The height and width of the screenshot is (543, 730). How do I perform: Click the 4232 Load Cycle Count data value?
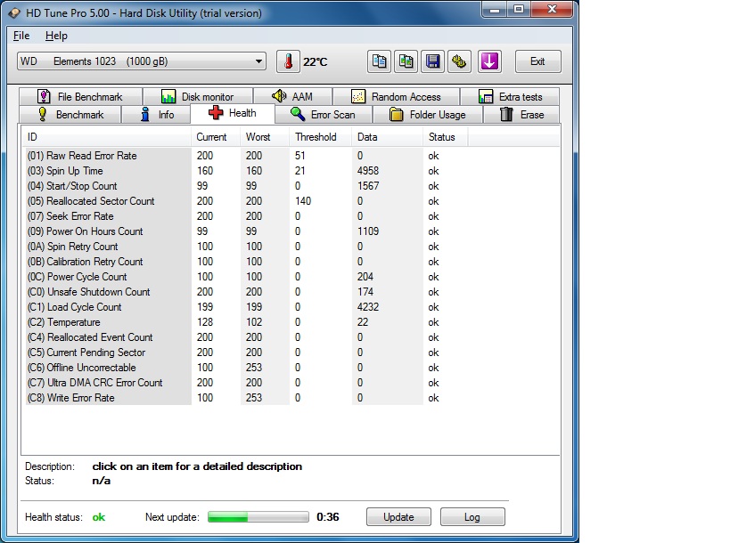click(368, 307)
